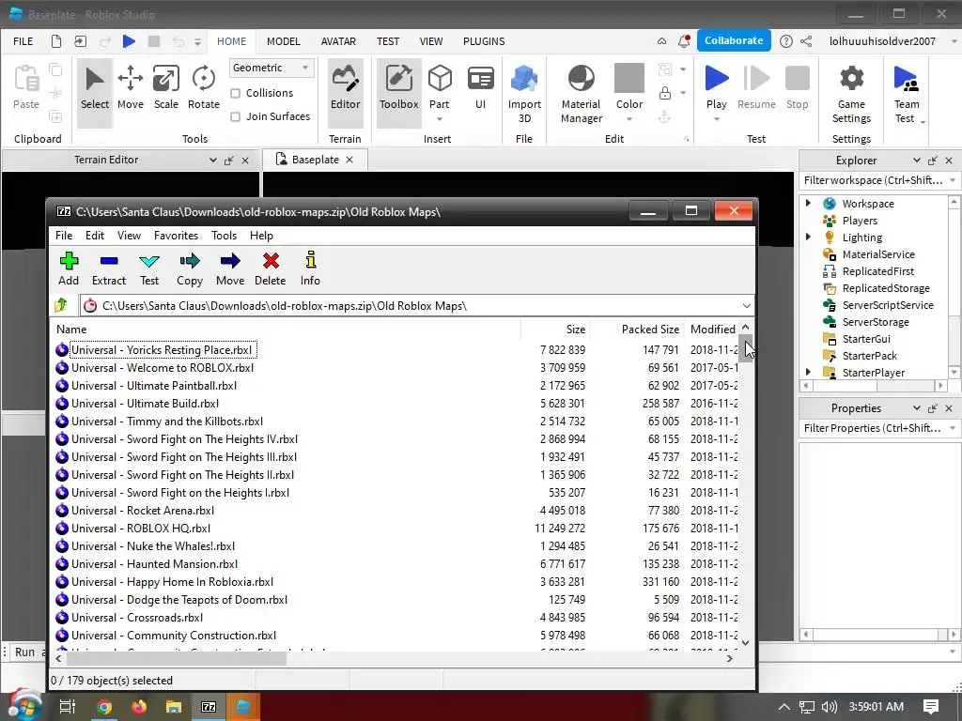The height and width of the screenshot is (721, 962).
Task: Pick the Scale tool
Action: [165, 89]
